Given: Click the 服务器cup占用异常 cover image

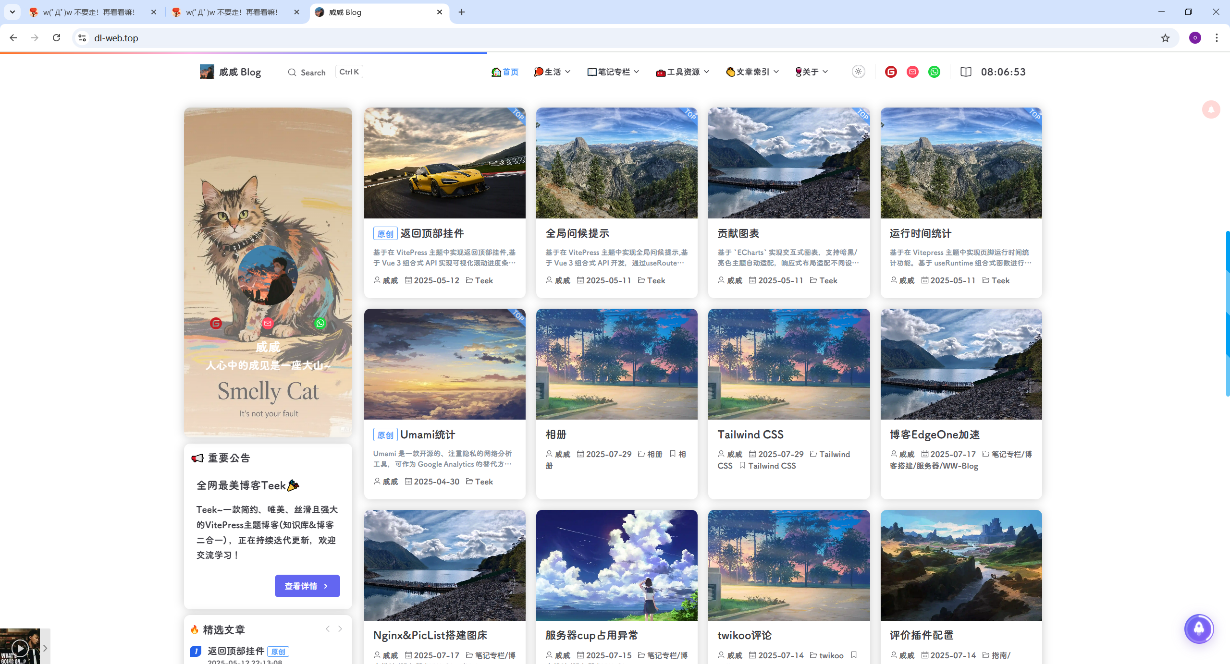Looking at the screenshot, I should (x=616, y=565).
